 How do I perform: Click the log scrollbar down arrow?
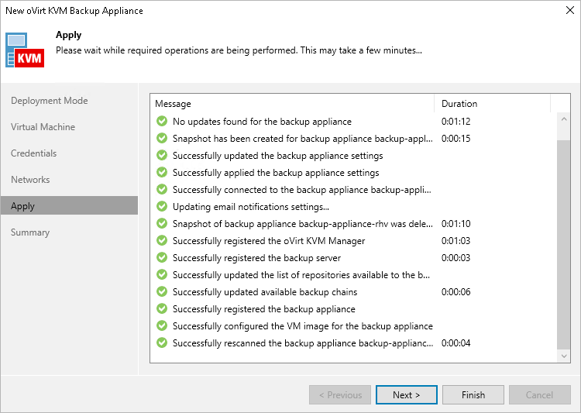[x=564, y=356]
